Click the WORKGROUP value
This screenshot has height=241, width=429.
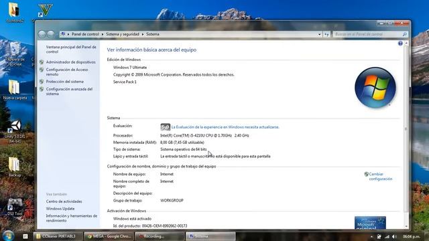pyautogui.click(x=172, y=200)
